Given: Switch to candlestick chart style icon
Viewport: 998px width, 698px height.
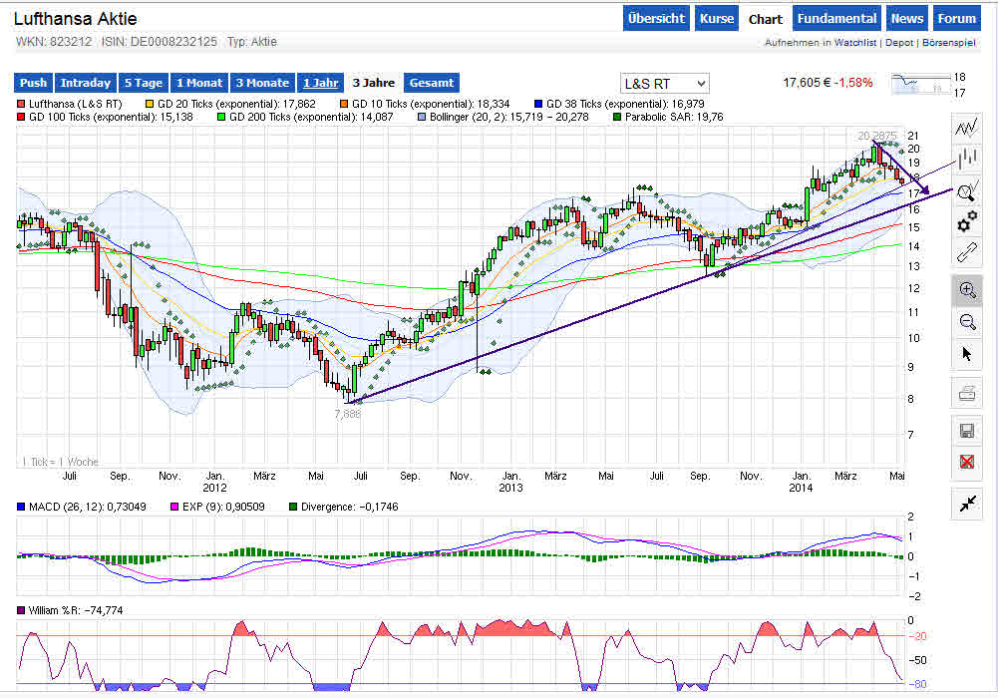Looking at the screenshot, I should point(966,159).
